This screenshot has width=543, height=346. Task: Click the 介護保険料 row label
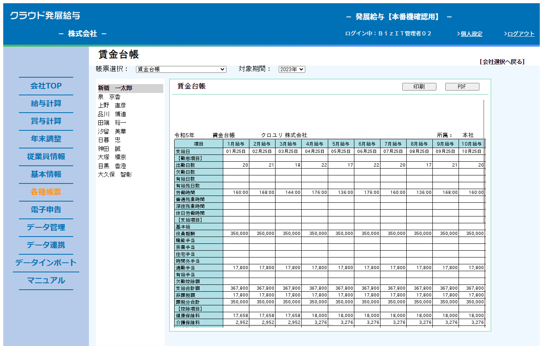[199, 322]
